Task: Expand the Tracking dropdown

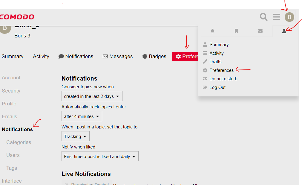Action: 75,137
